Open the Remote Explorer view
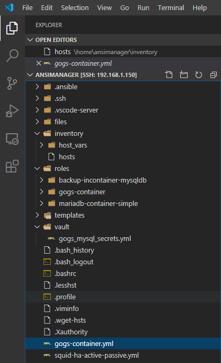221x363 pixels. coord(12,139)
